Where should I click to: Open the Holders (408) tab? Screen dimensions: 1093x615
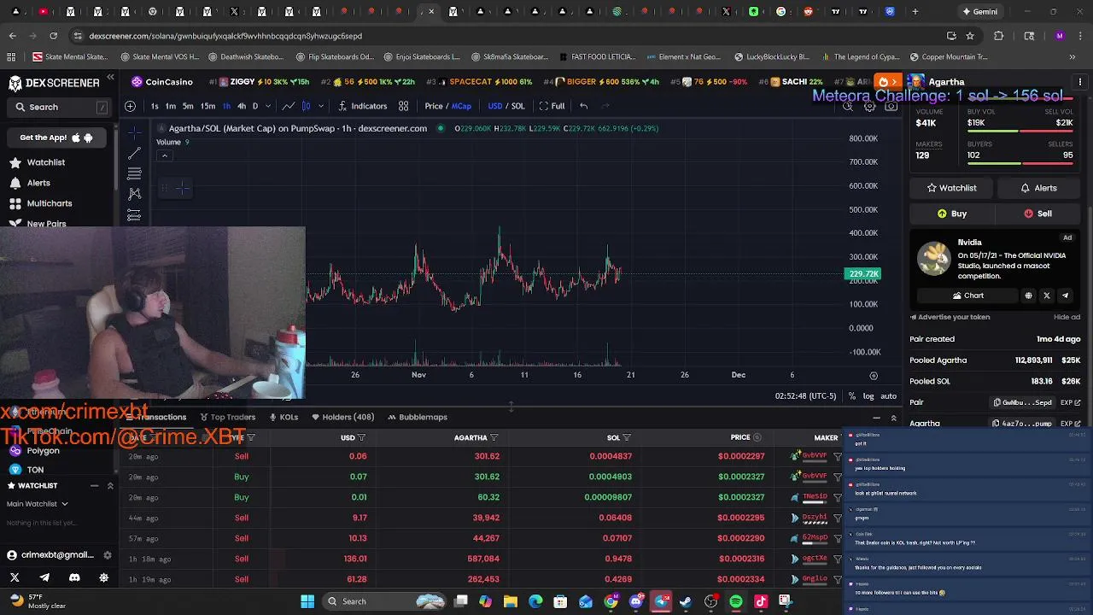(343, 417)
